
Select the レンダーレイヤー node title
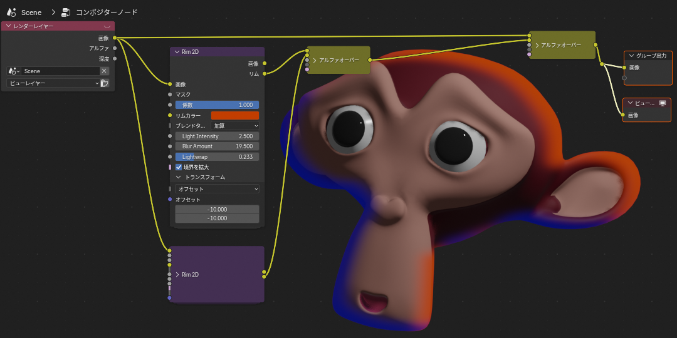coord(34,26)
